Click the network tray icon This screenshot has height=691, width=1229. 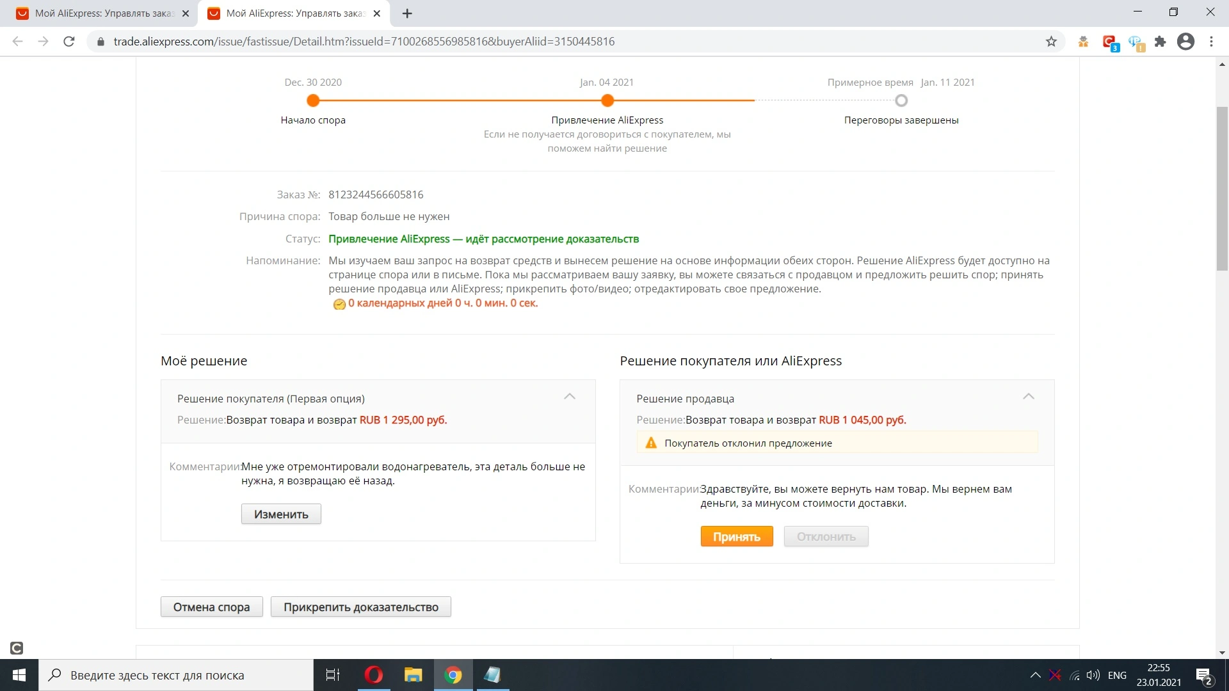1075,675
